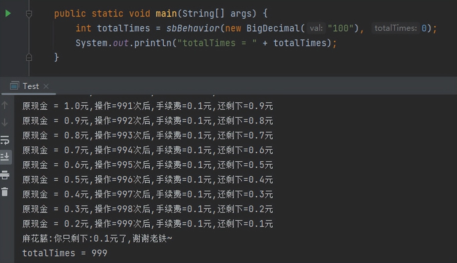Toggle soft-wrap for console output
This screenshot has height=263, width=457.
tap(5, 140)
